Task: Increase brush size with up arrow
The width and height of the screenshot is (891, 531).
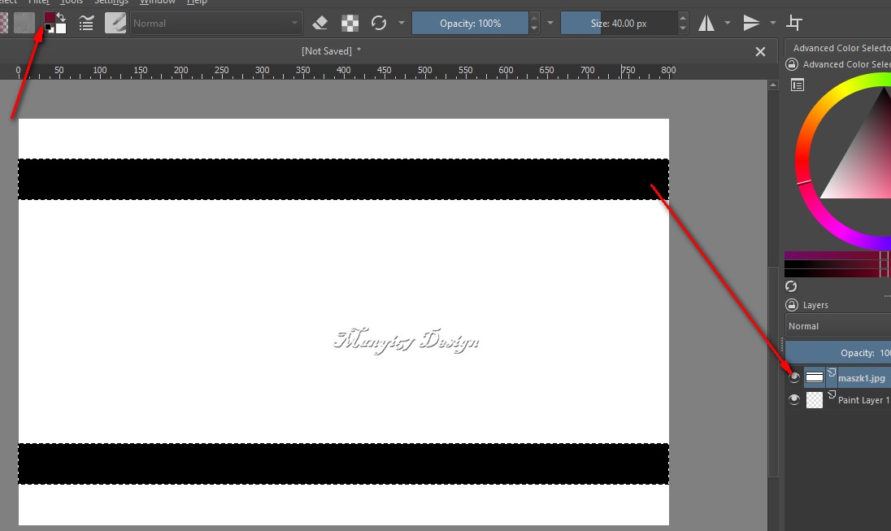Action: (x=683, y=18)
